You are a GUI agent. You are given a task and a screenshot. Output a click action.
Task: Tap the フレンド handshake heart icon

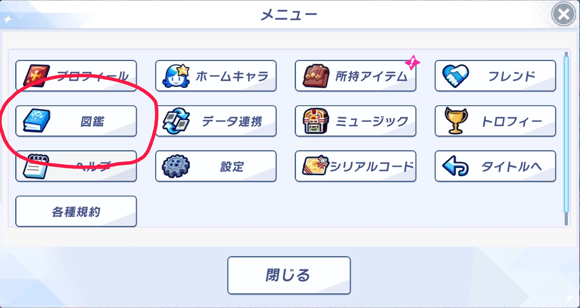click(456, 76)
